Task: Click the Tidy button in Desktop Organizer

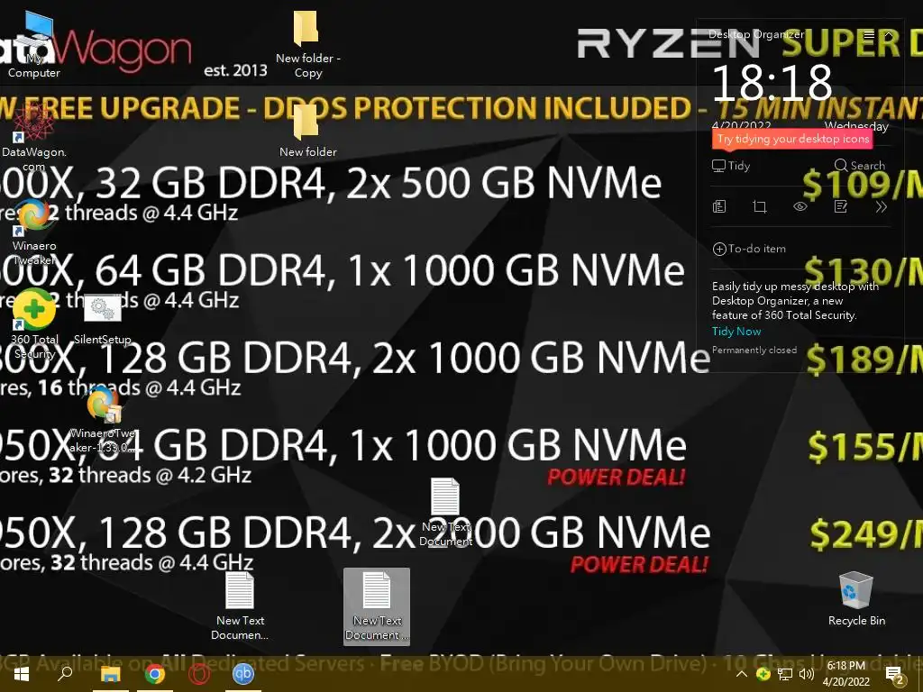Action: coord(731,166)
